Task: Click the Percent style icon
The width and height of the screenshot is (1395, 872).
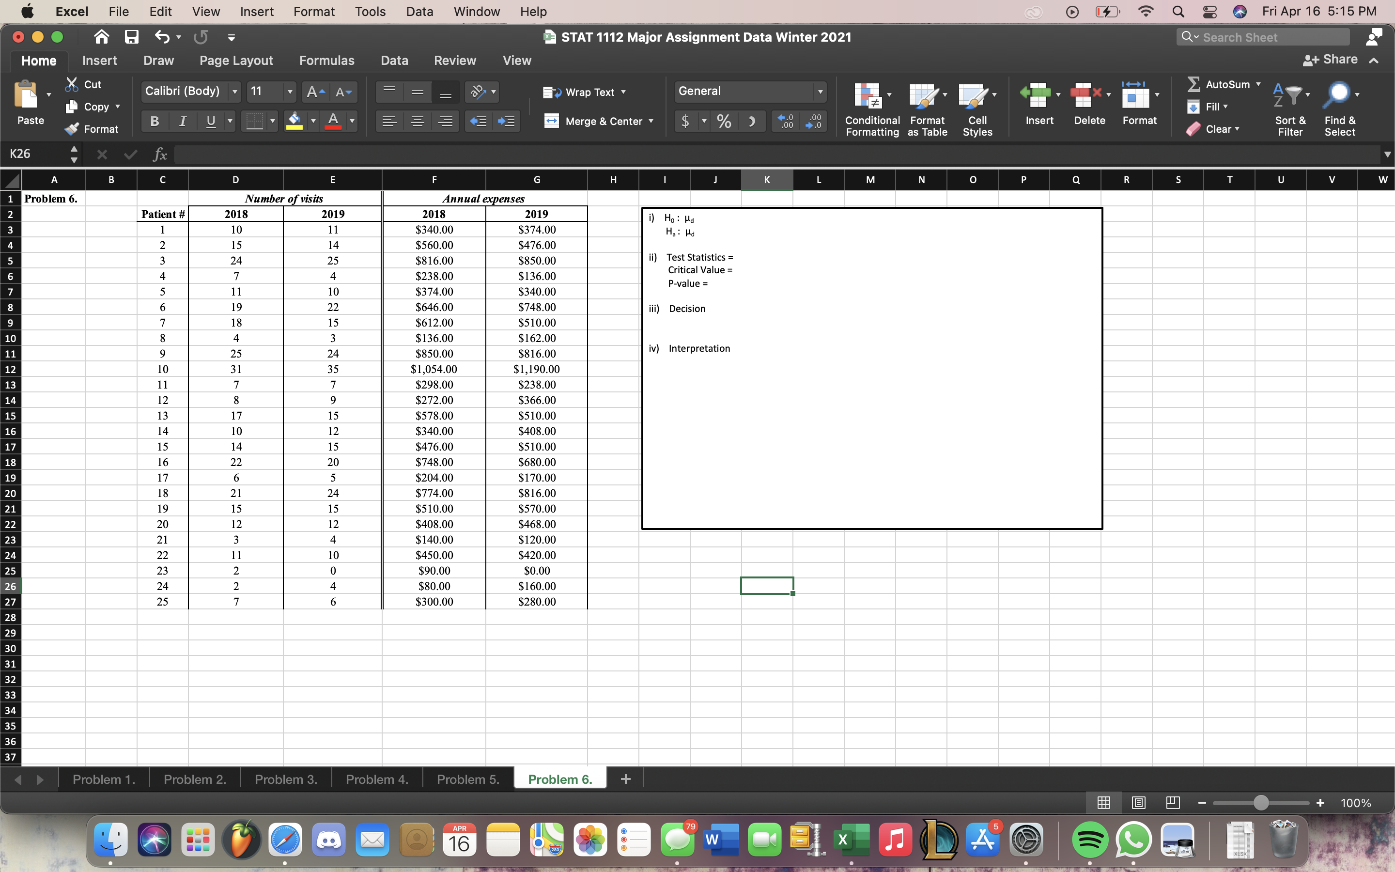Action: coord(724,121)
